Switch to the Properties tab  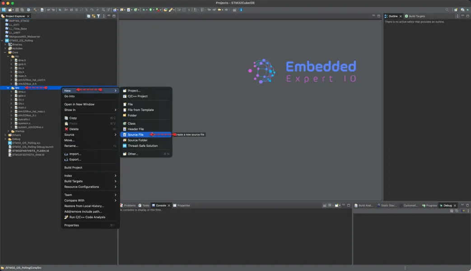[x=182, y=206]
